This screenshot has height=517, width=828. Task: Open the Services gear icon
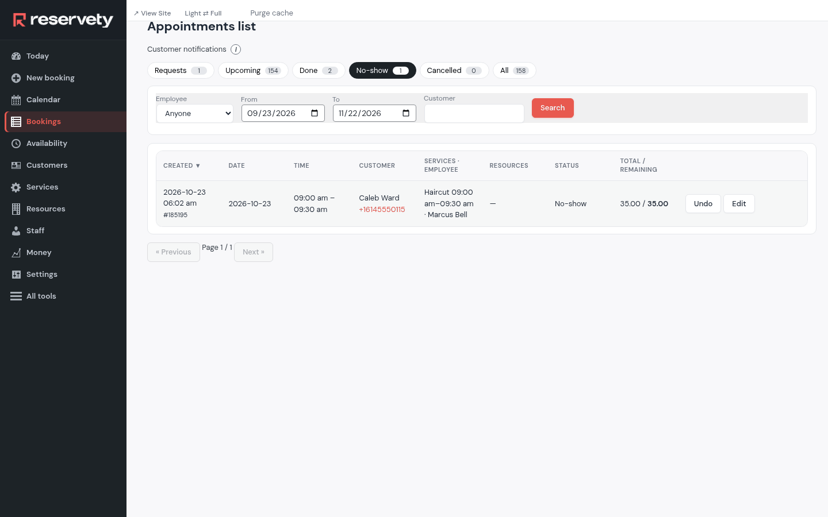coord(16,187)
